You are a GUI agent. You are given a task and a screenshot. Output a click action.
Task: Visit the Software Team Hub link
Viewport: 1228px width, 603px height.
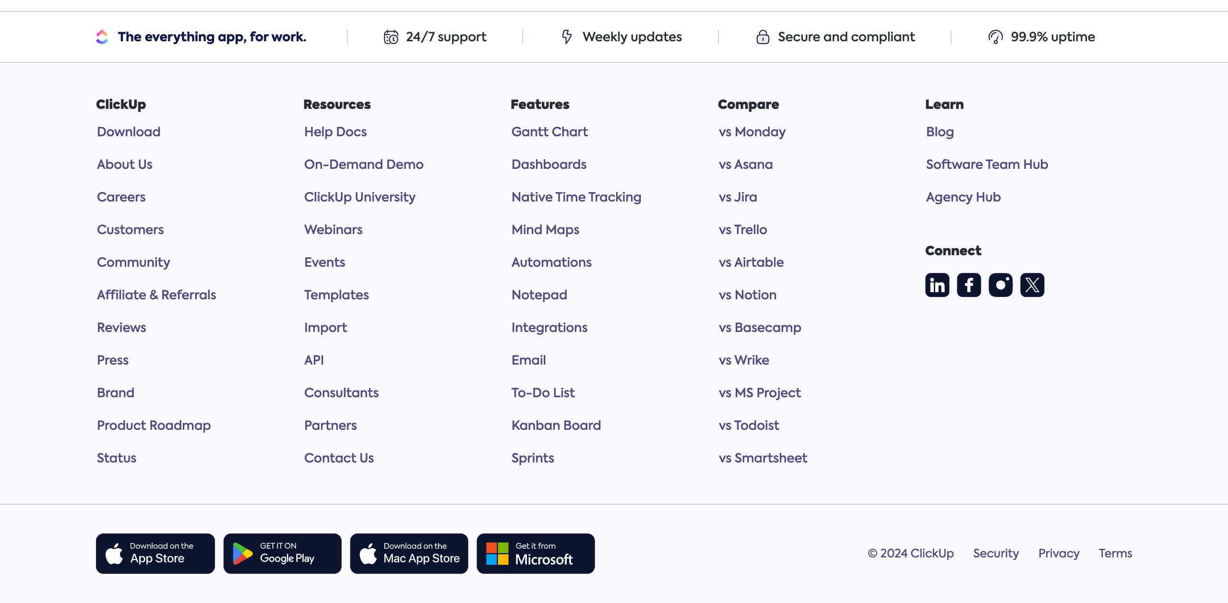(987, 164)
